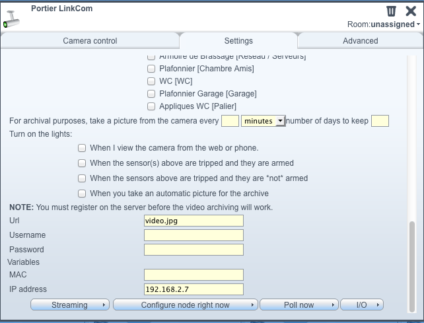Screen dimensions: 424x323
Task: Enable Plafonnier Garage [Garage] checkbox
Action: 151,94
